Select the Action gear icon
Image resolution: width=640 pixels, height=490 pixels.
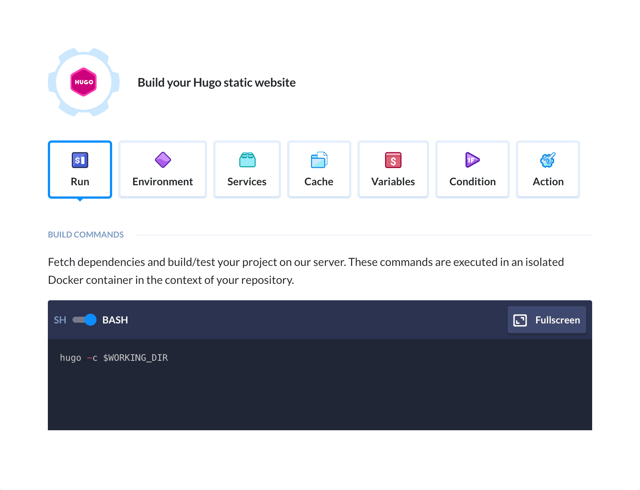(x=548, y=160)
